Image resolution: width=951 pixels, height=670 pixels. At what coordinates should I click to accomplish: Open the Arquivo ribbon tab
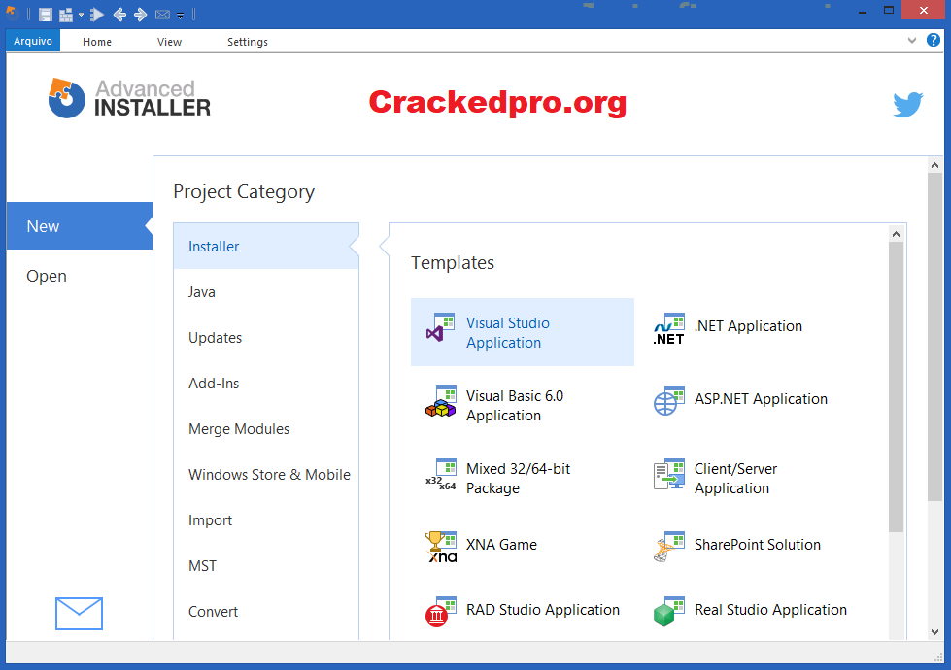pyautogui.click(x=33, y=41)
